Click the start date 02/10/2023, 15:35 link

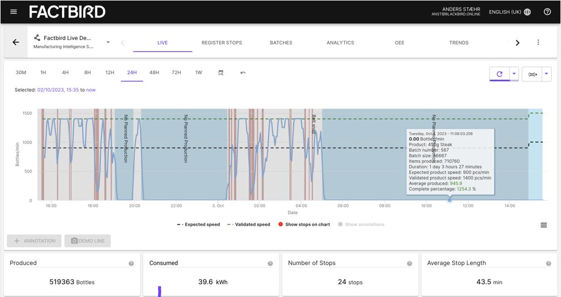(58, 90)
